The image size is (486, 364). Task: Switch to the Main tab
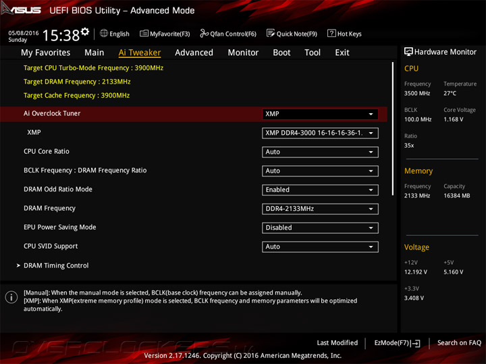[94, 53]
